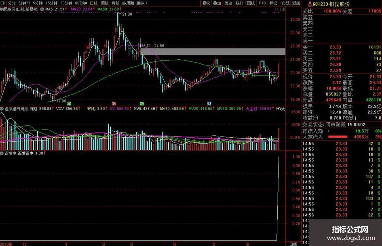This screenshot has width=382, height=246.
Task: Open the 统计 statistics button
Action: [x=239, y=3]
